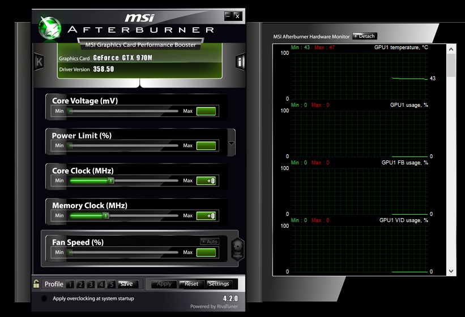This screenshot has width=465, height=317.
Task: Click the MSI Afterburner dragon logo
Action: point(50,28)
